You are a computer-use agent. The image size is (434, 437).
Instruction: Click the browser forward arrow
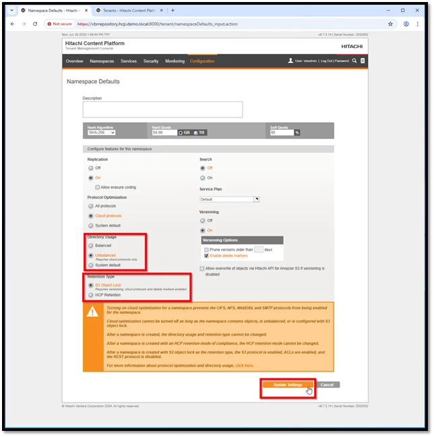24,24
